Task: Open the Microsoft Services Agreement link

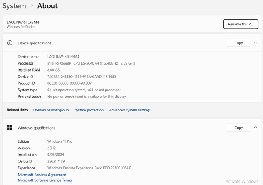Action: (42, 175)
